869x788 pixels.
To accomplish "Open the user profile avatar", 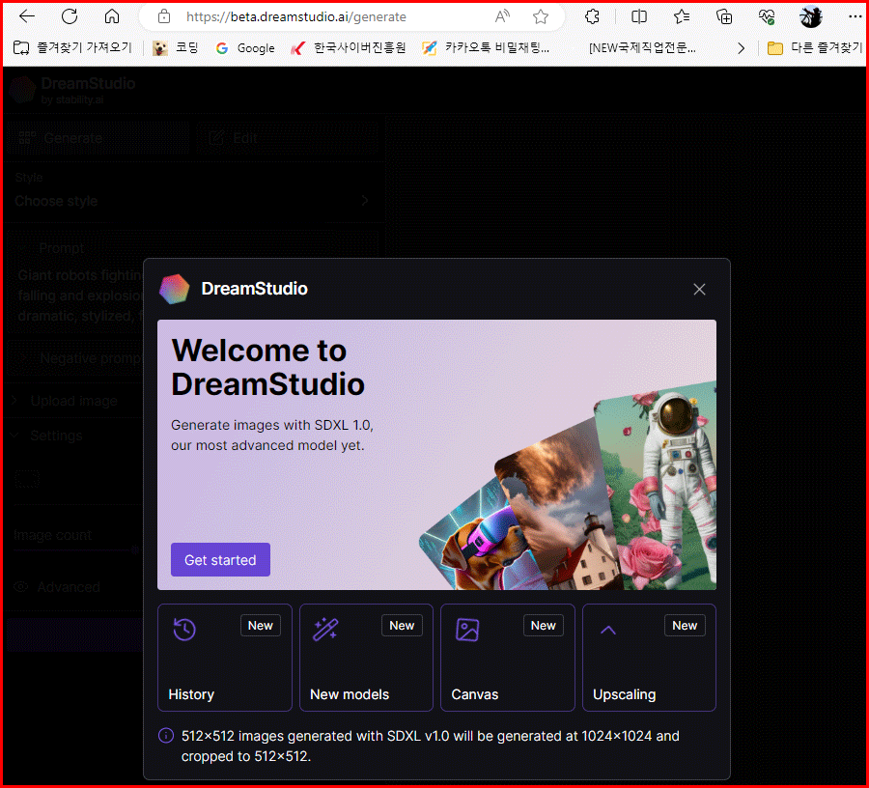I will click(810, 17).
